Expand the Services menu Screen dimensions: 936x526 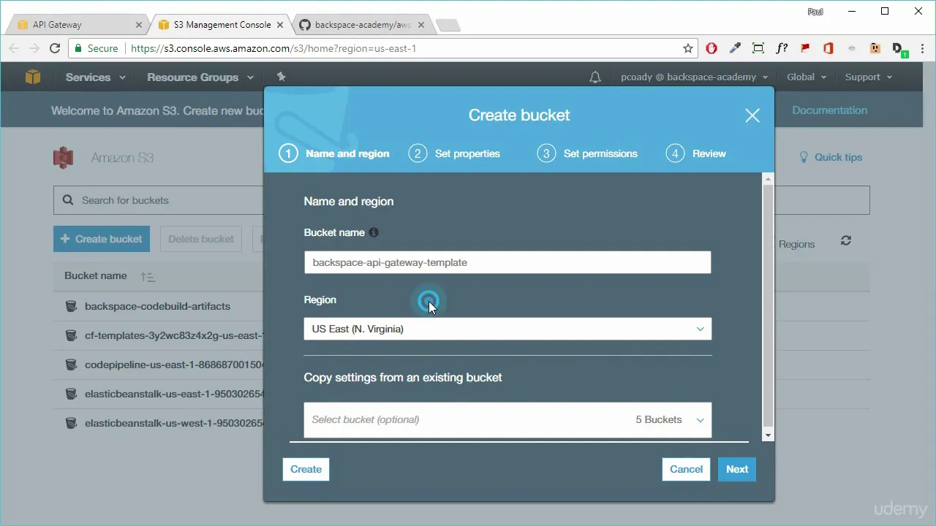[95, 77]
